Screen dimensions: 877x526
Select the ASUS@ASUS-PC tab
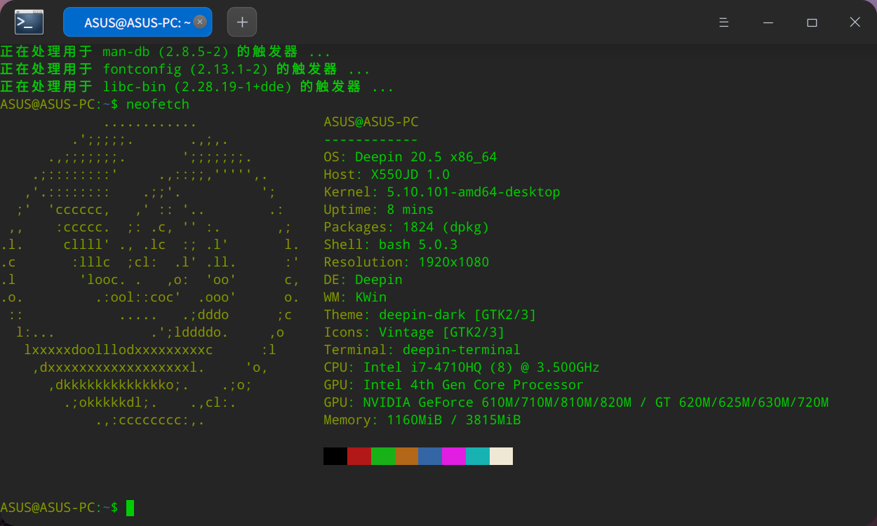[130, 22]
